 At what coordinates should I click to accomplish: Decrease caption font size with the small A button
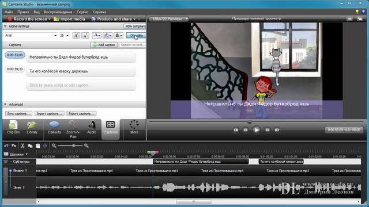pyautogui.click(x=85, y=36)
